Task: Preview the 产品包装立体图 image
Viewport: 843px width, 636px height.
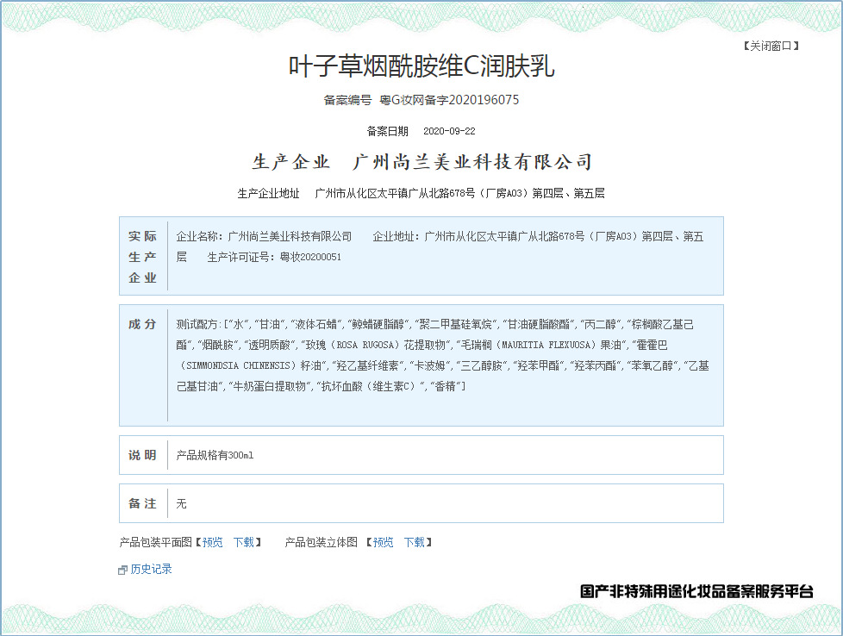Action: pos(383,542)
